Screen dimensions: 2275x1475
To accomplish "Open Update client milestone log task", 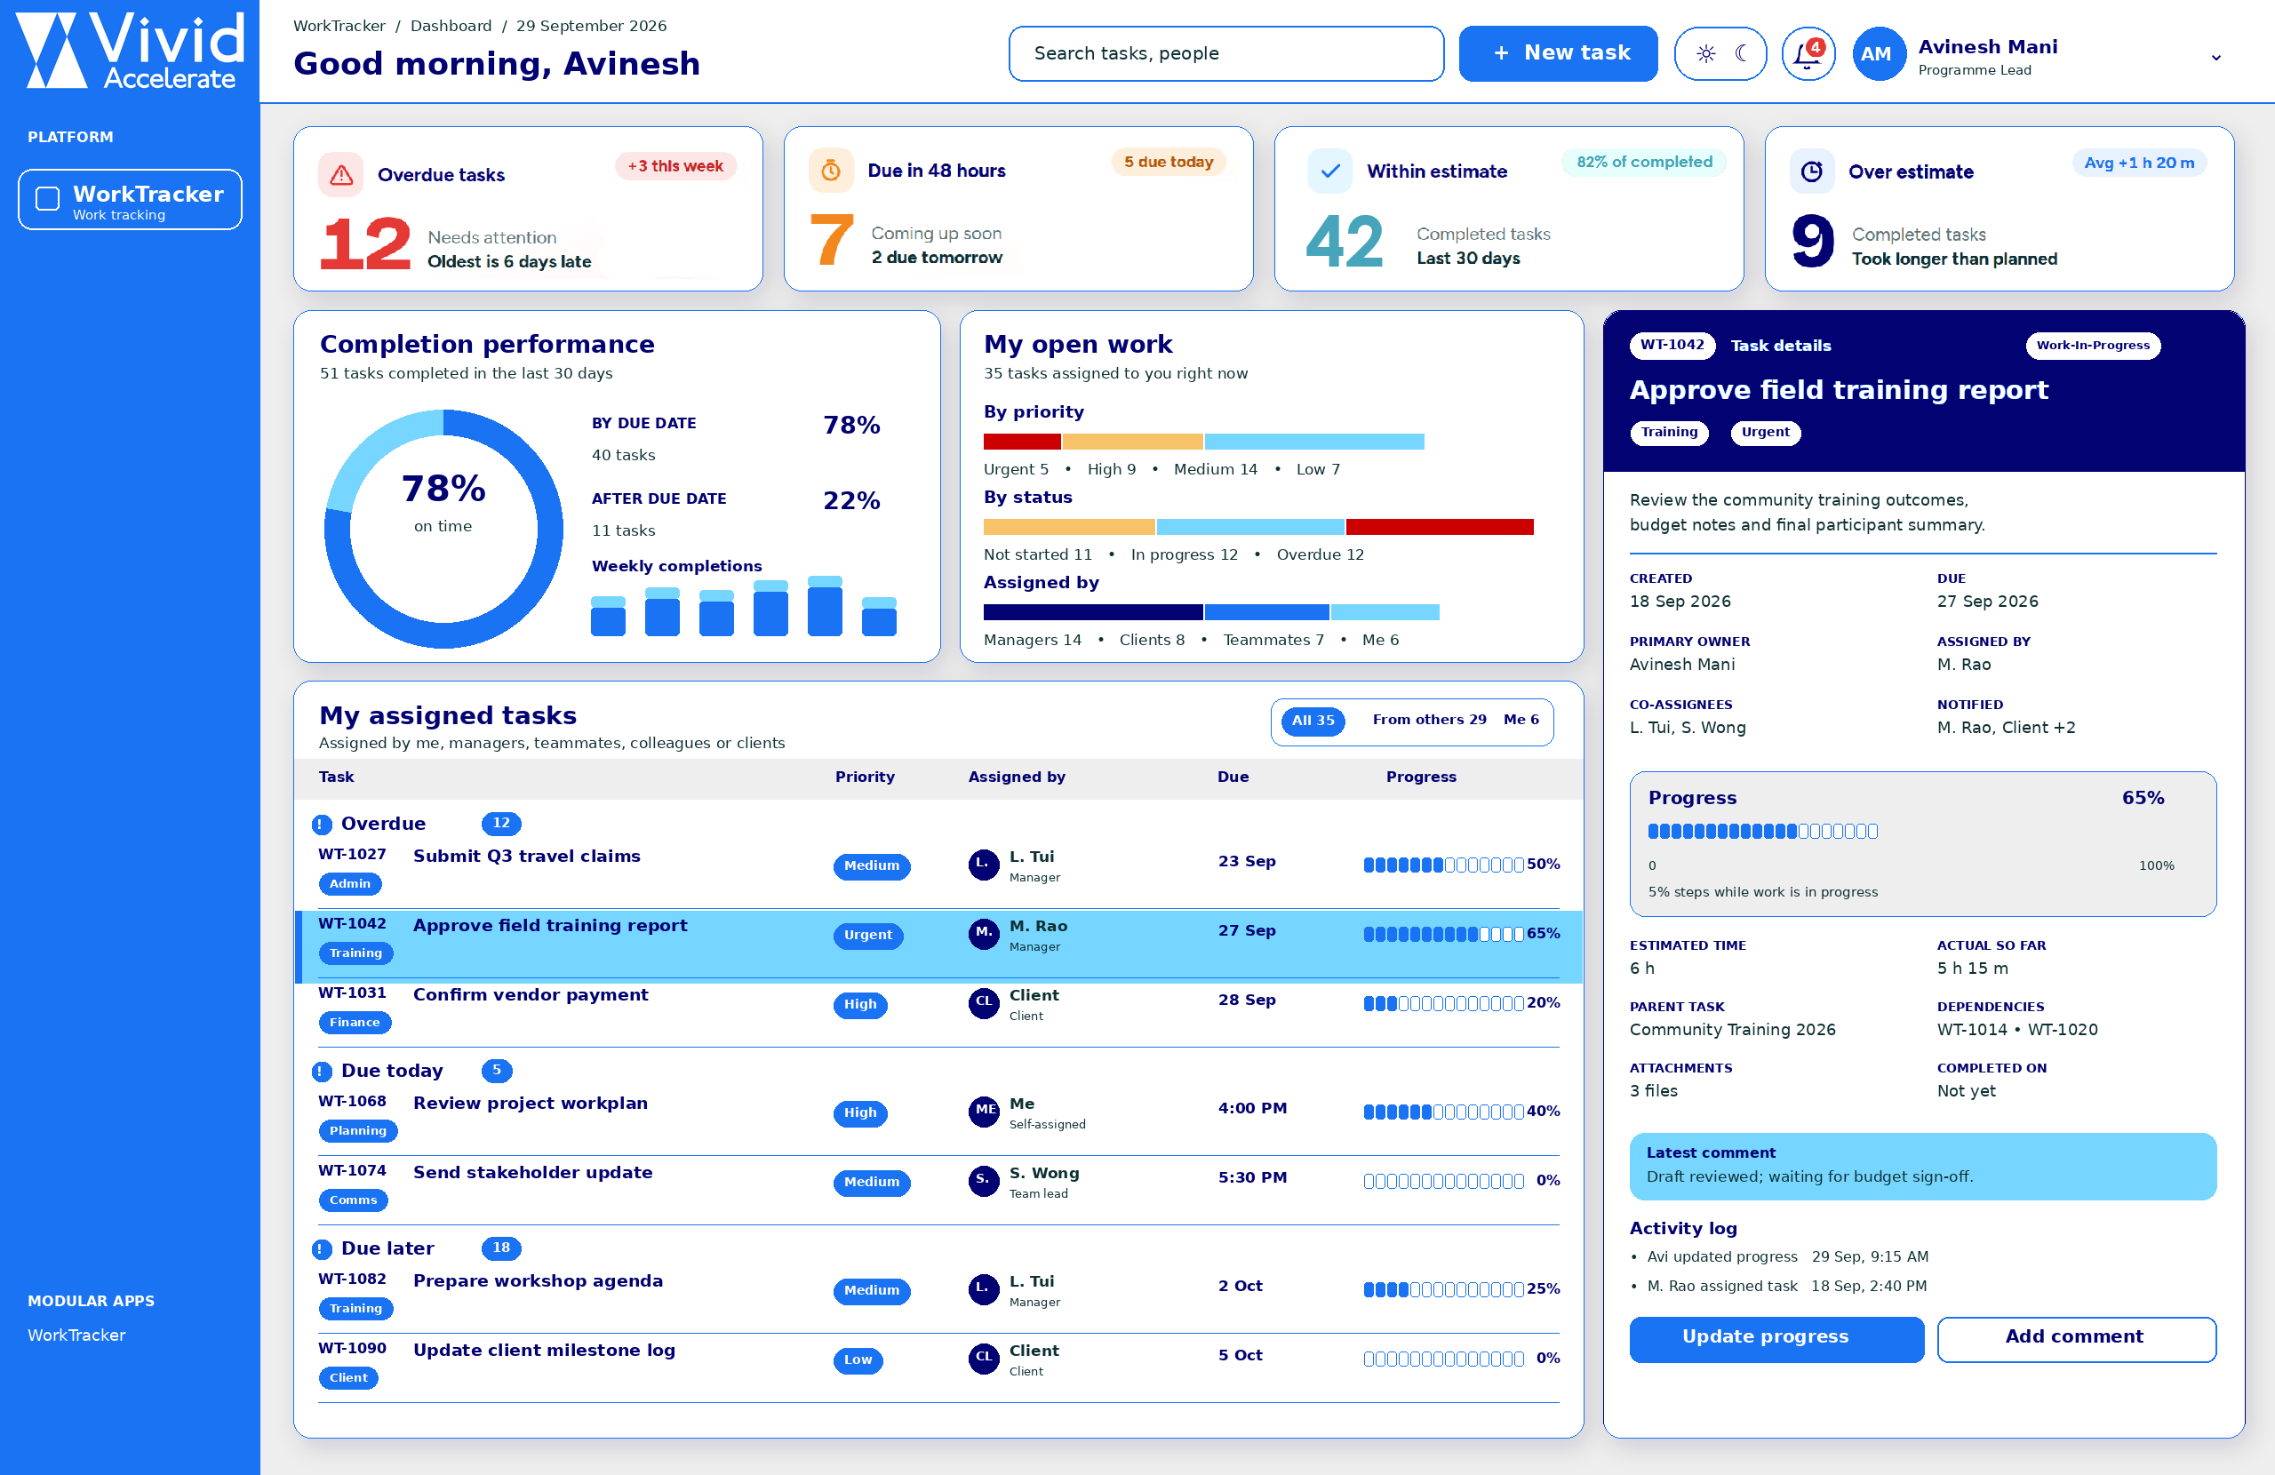I will click(x=544, y=1351).
